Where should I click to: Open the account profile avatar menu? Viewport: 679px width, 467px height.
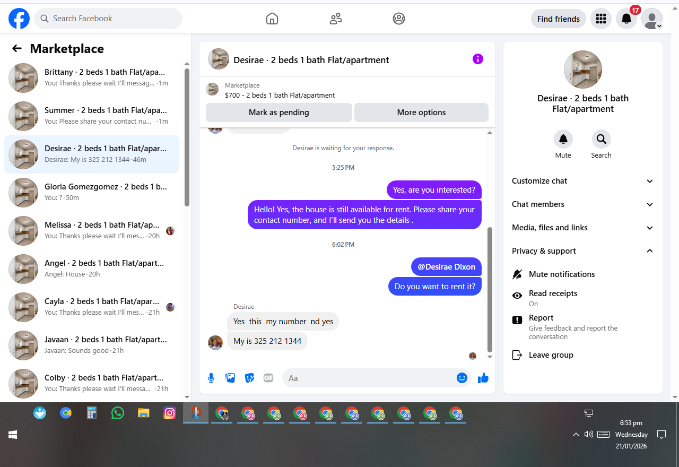click(652, 19)
